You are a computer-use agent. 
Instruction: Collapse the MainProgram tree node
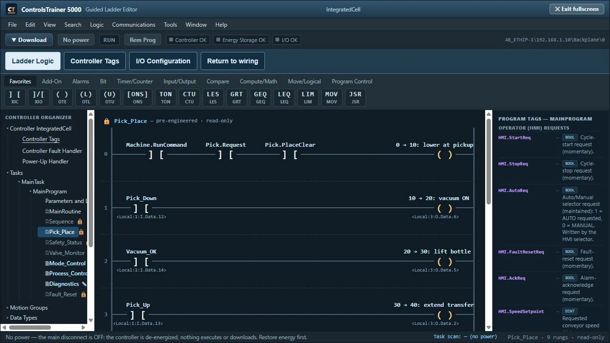pyautogui.click(x=30, y=192)
